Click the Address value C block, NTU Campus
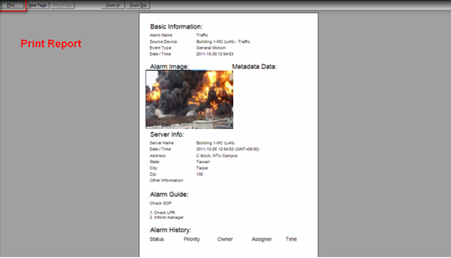451x258 pixels. tap(216, 156)
